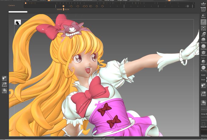The image size is (207, 140).
Task: Select the MAHcut brush
Action: [x=203, y=62]
